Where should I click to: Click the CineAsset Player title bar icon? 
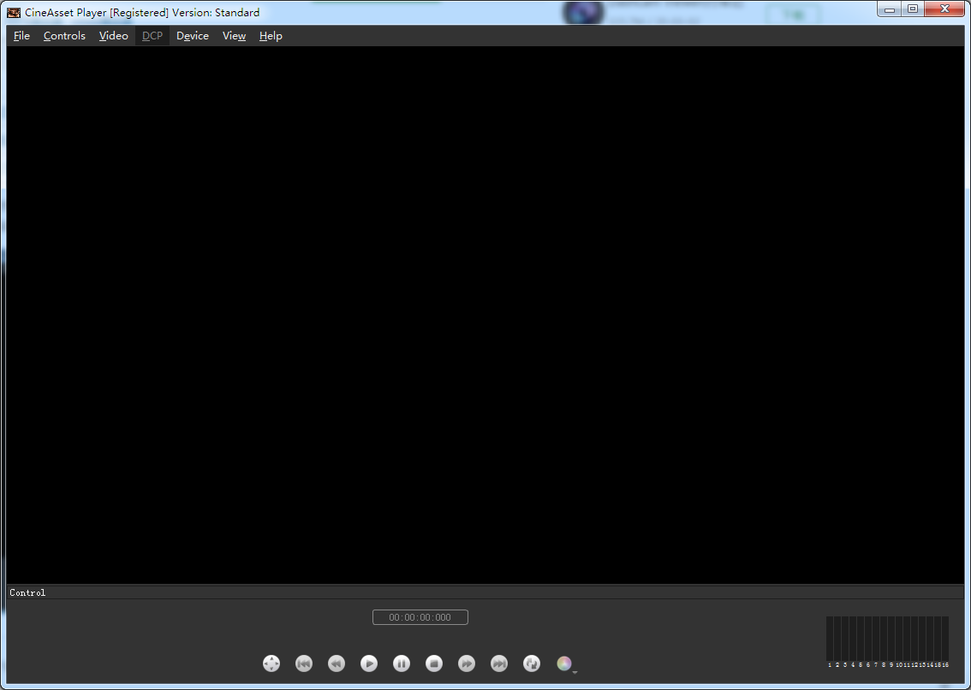(14, 12)
